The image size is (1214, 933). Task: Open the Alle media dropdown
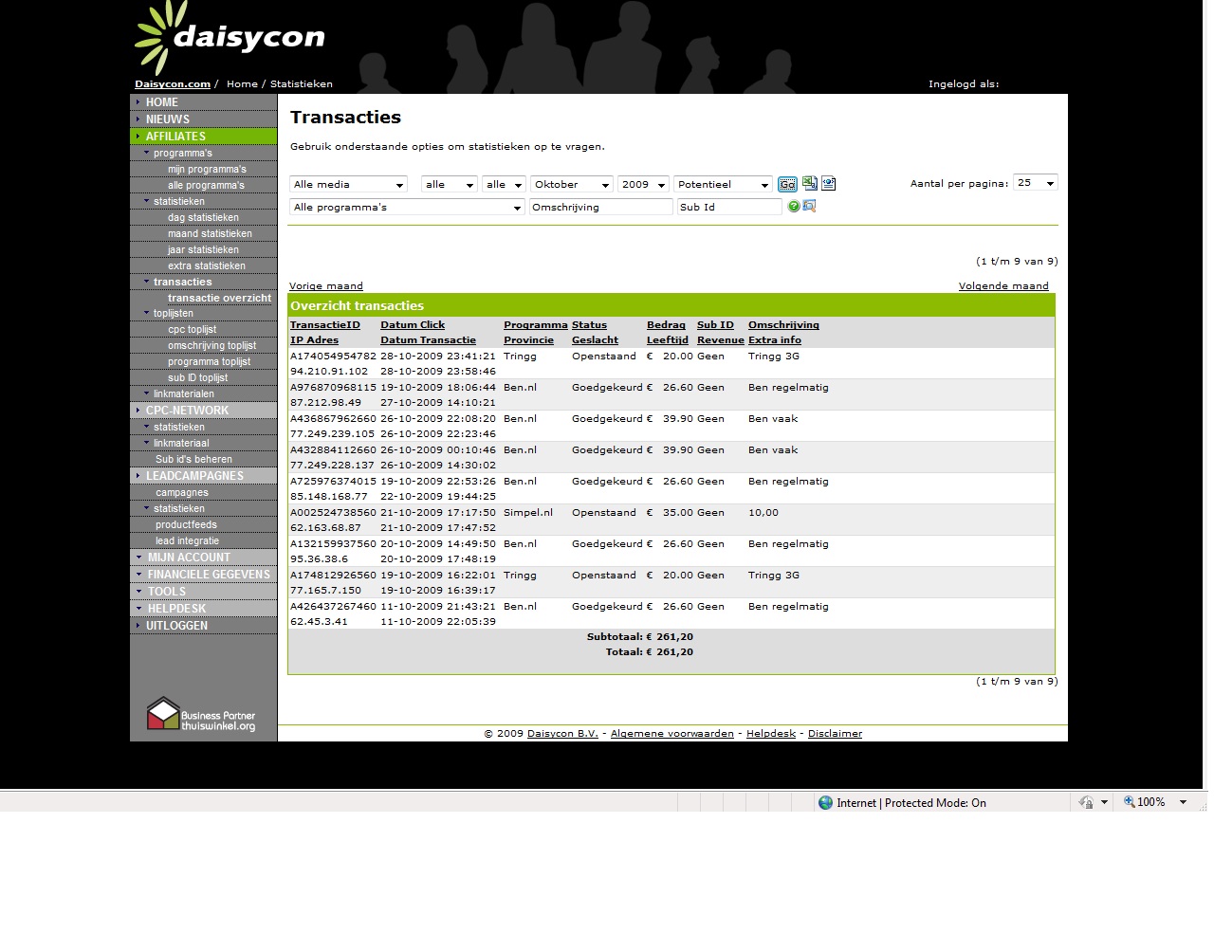point(348,185)
